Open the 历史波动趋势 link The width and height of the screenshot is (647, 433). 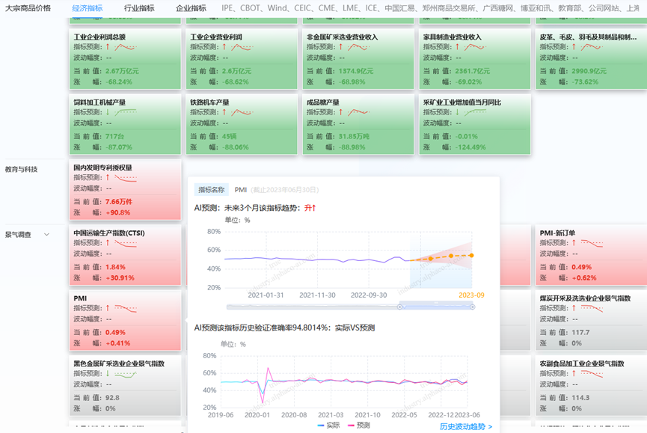click(465, 426)
